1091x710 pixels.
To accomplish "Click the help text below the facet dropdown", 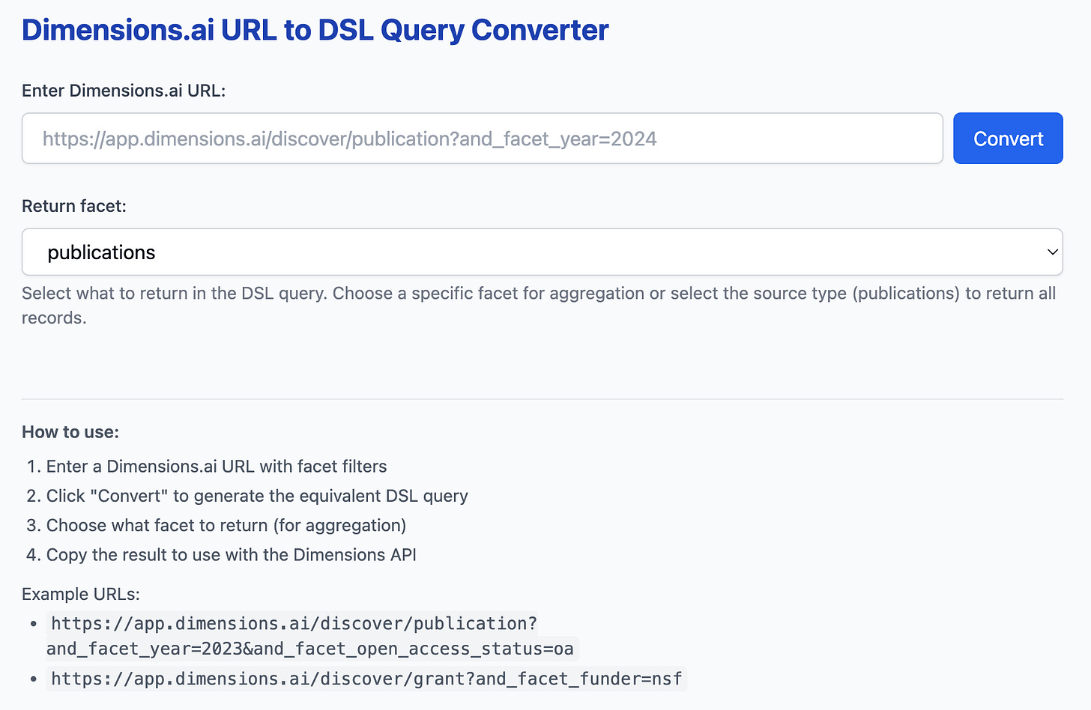I will [539, 306].
